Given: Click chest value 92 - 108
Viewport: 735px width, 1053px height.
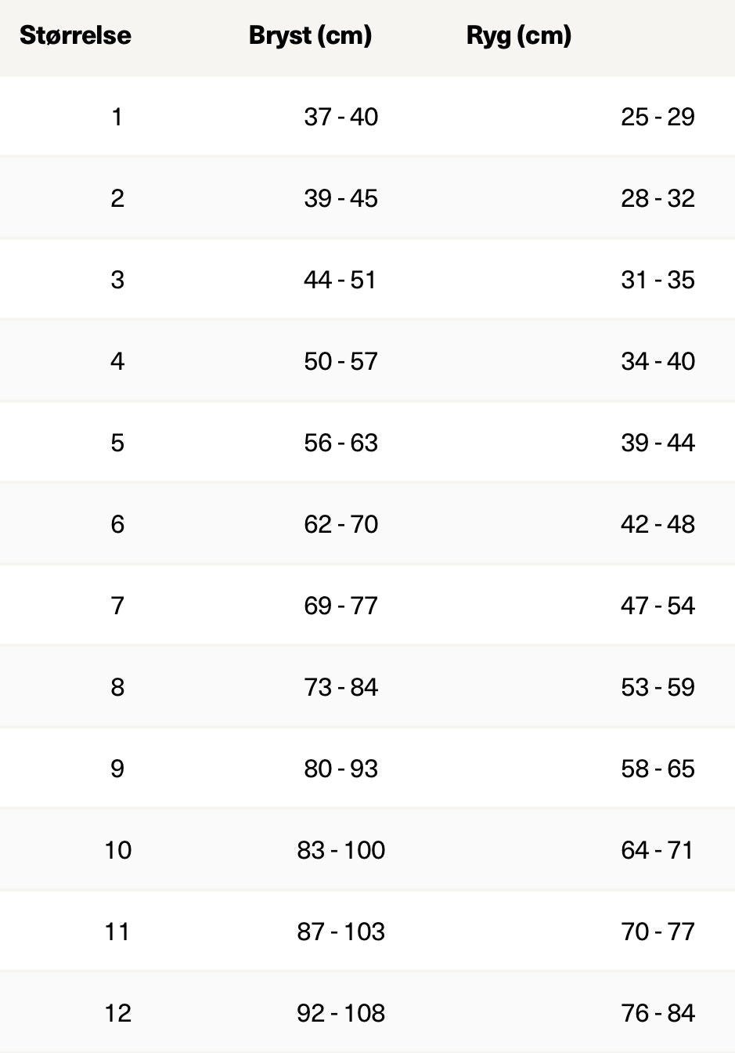Looking at the screenshot, I should point(340,1013).
